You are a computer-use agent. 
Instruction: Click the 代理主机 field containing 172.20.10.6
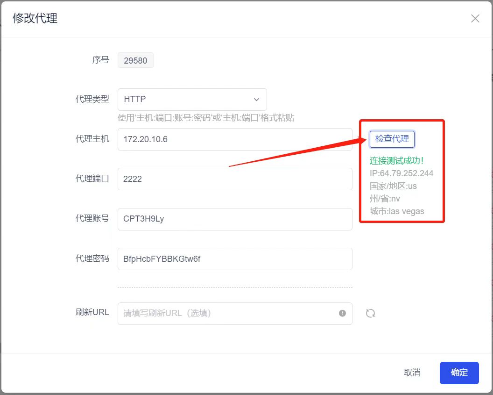click(x=234, y=139)
